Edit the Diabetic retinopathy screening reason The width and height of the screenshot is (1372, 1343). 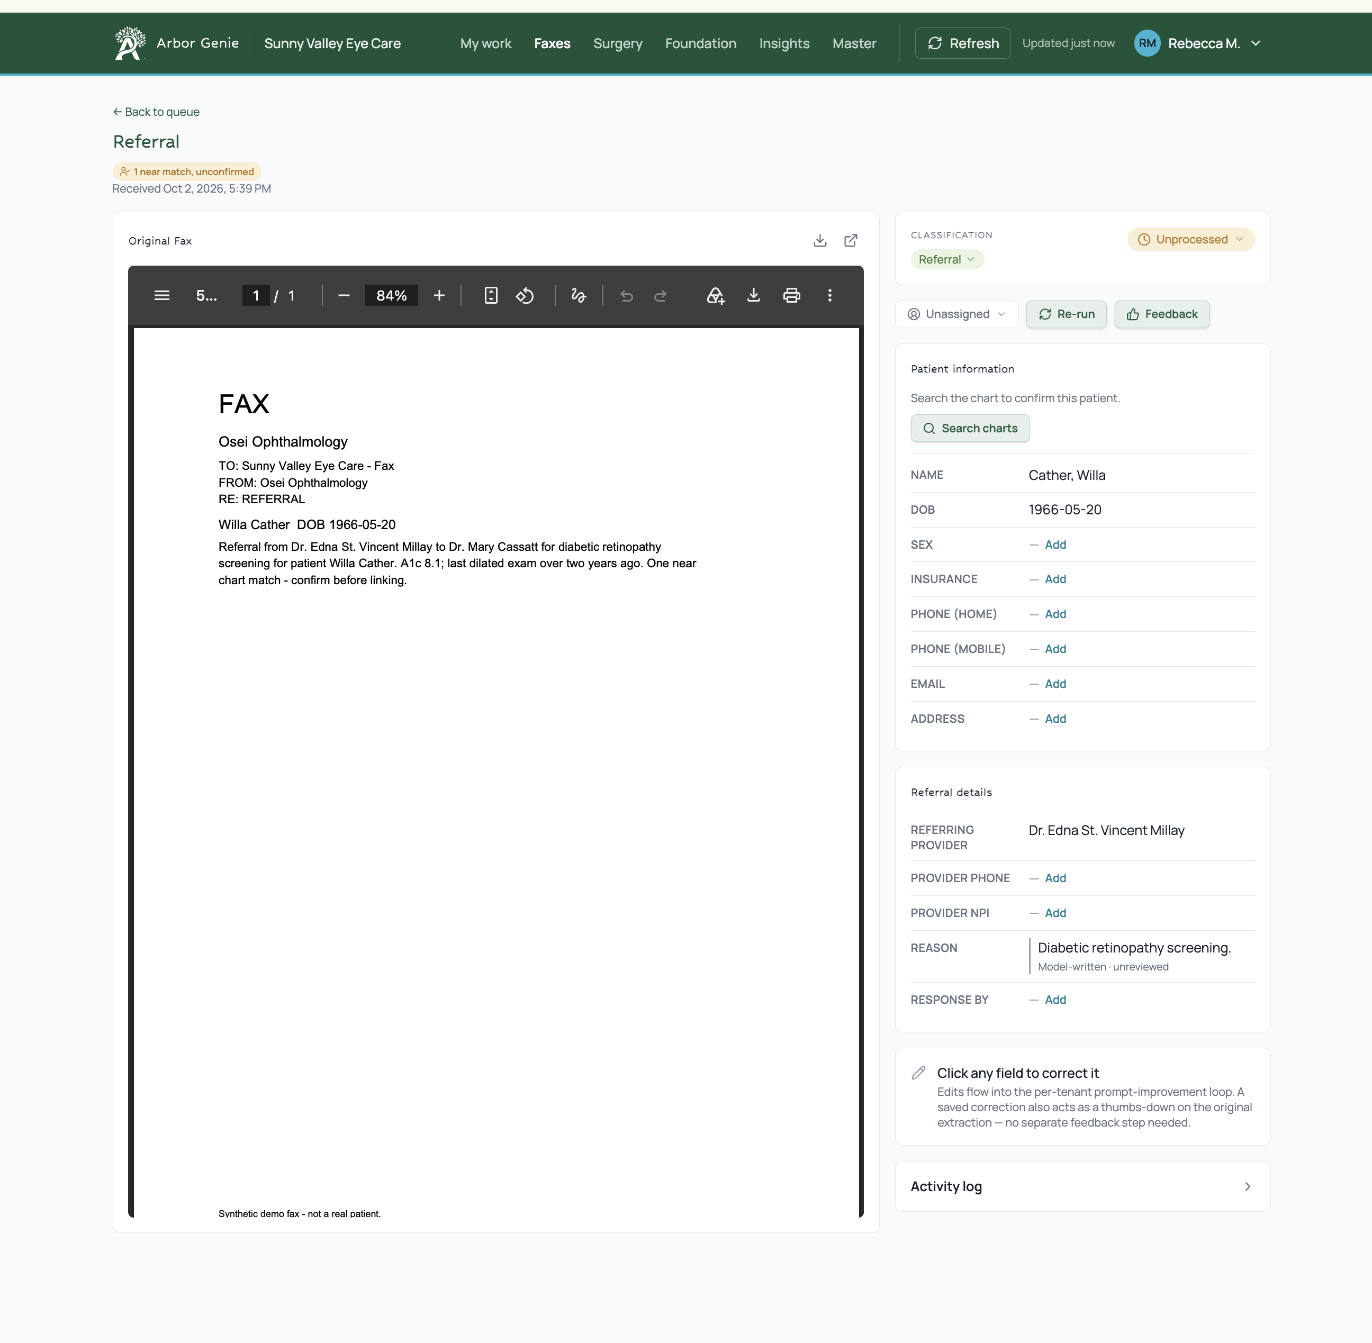click(1134, 948)
